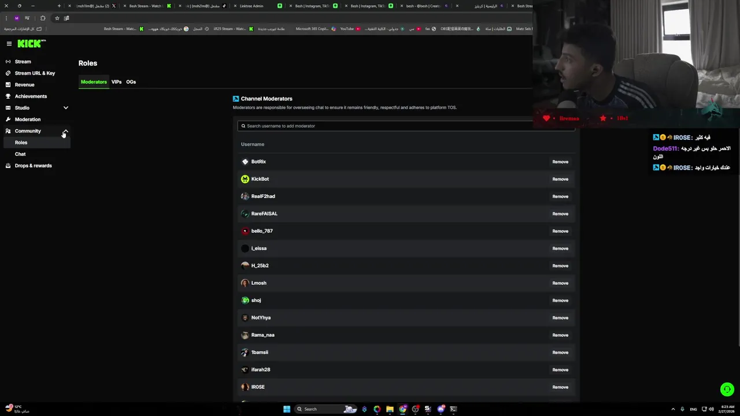Click the Drops & rewards icon
The height and width of the screenshot is (416, 740).
pyautogui.click(x=8, y=166)
